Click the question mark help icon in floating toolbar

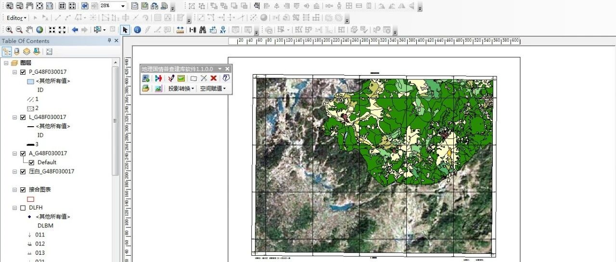pos(226,78)
